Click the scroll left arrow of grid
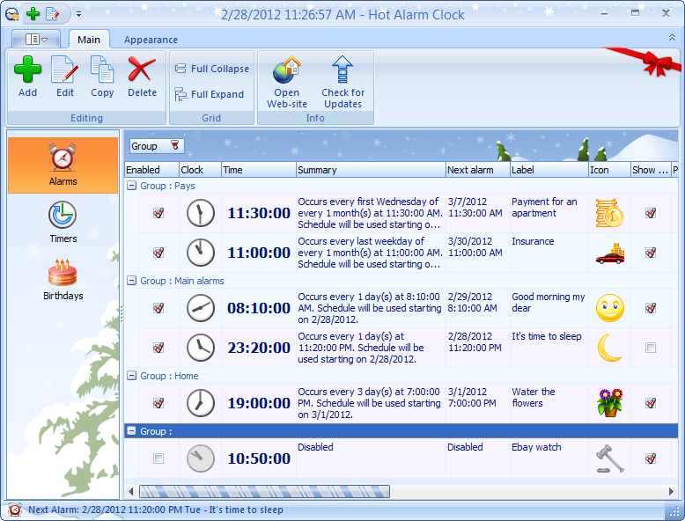This screenshot has width=685, height=521. pos(130,491)
